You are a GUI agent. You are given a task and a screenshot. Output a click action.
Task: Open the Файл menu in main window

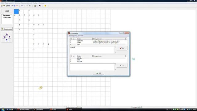pyautogui.click(x=2, y=3)
